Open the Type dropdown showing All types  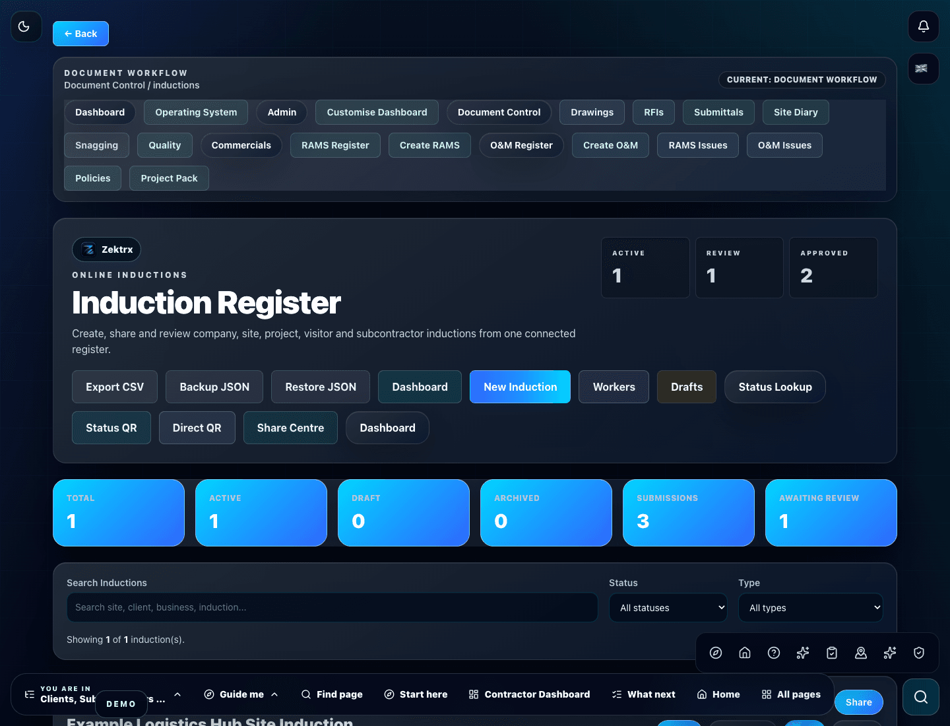[x=811, y=608]
